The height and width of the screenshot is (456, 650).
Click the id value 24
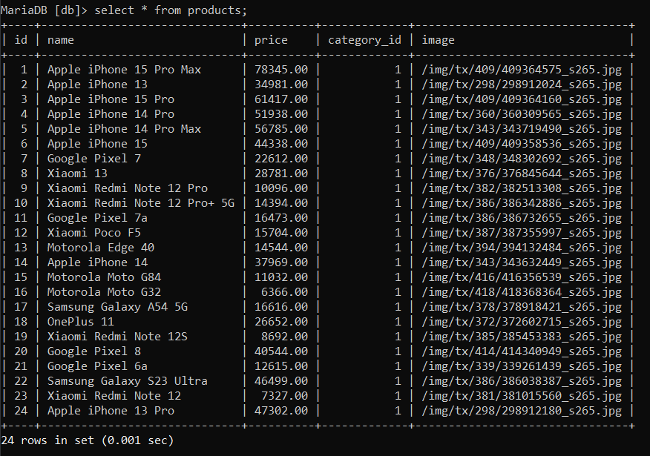[21, 411]
